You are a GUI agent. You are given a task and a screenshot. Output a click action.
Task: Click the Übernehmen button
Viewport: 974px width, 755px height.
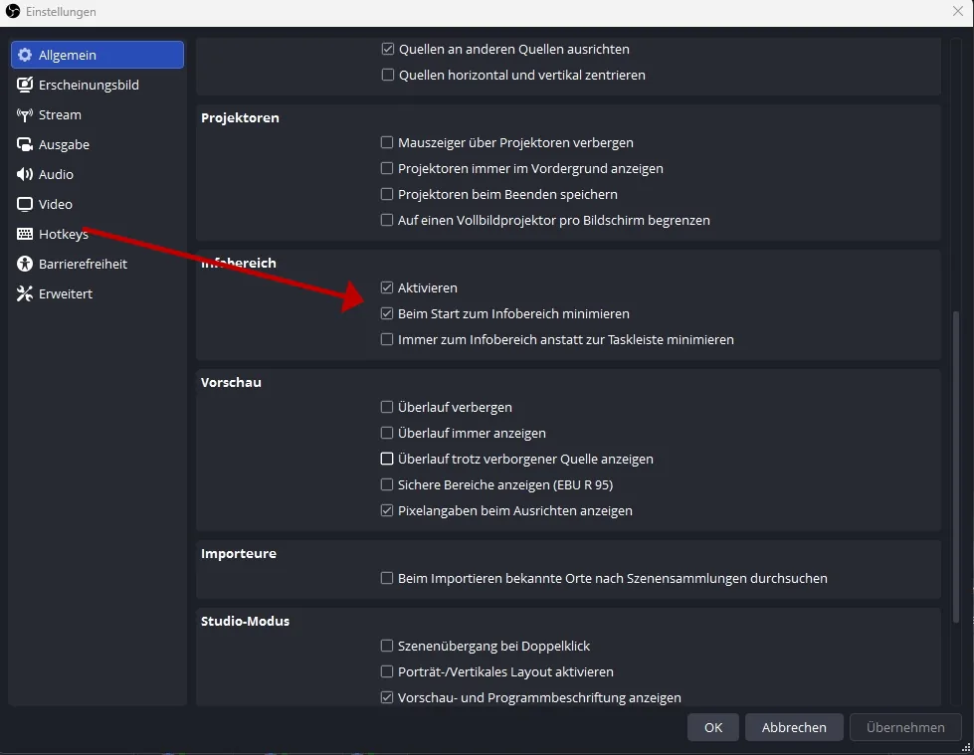[905, 727]
